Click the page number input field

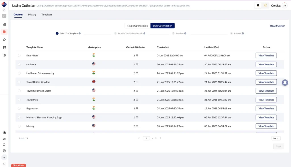146,138
